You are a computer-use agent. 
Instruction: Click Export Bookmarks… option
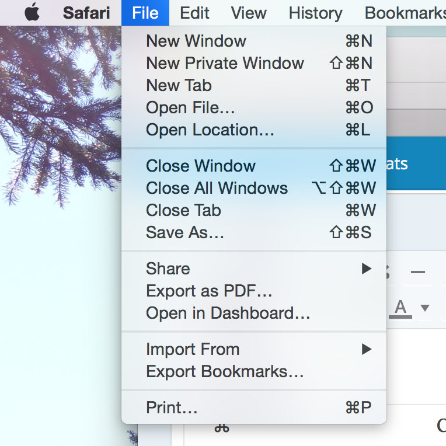click(225, 371)
